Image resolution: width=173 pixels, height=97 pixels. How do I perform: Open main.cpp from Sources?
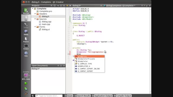46,24
